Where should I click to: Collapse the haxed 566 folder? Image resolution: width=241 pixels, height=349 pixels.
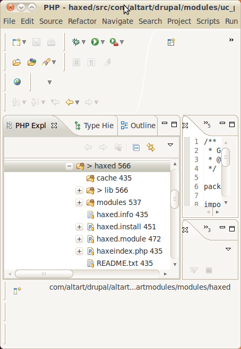click(x=69, y=166)
